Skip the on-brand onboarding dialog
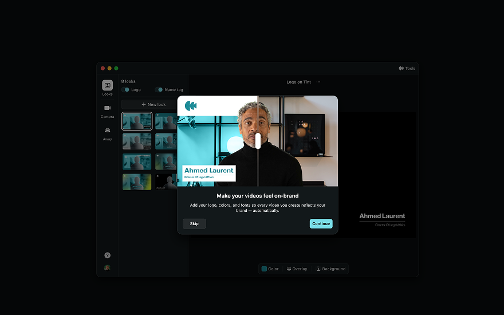This screenshot has height=315, width=504. coord(194,223)
